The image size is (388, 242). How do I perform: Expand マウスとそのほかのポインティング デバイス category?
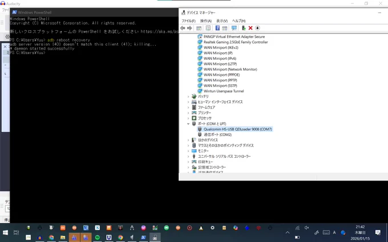[188, 145]
